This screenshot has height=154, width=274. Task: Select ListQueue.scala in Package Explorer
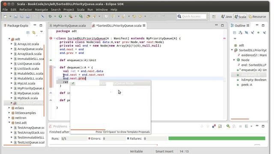pos(29,64)
